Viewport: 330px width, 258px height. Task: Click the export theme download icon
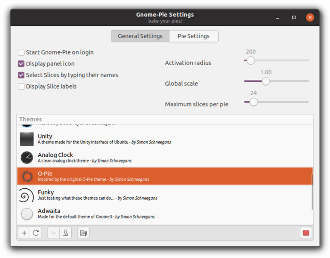coord(66,233)
